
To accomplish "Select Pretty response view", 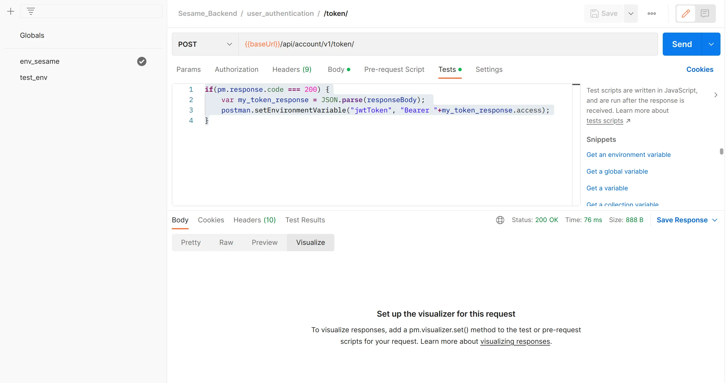I will (191, 243).
